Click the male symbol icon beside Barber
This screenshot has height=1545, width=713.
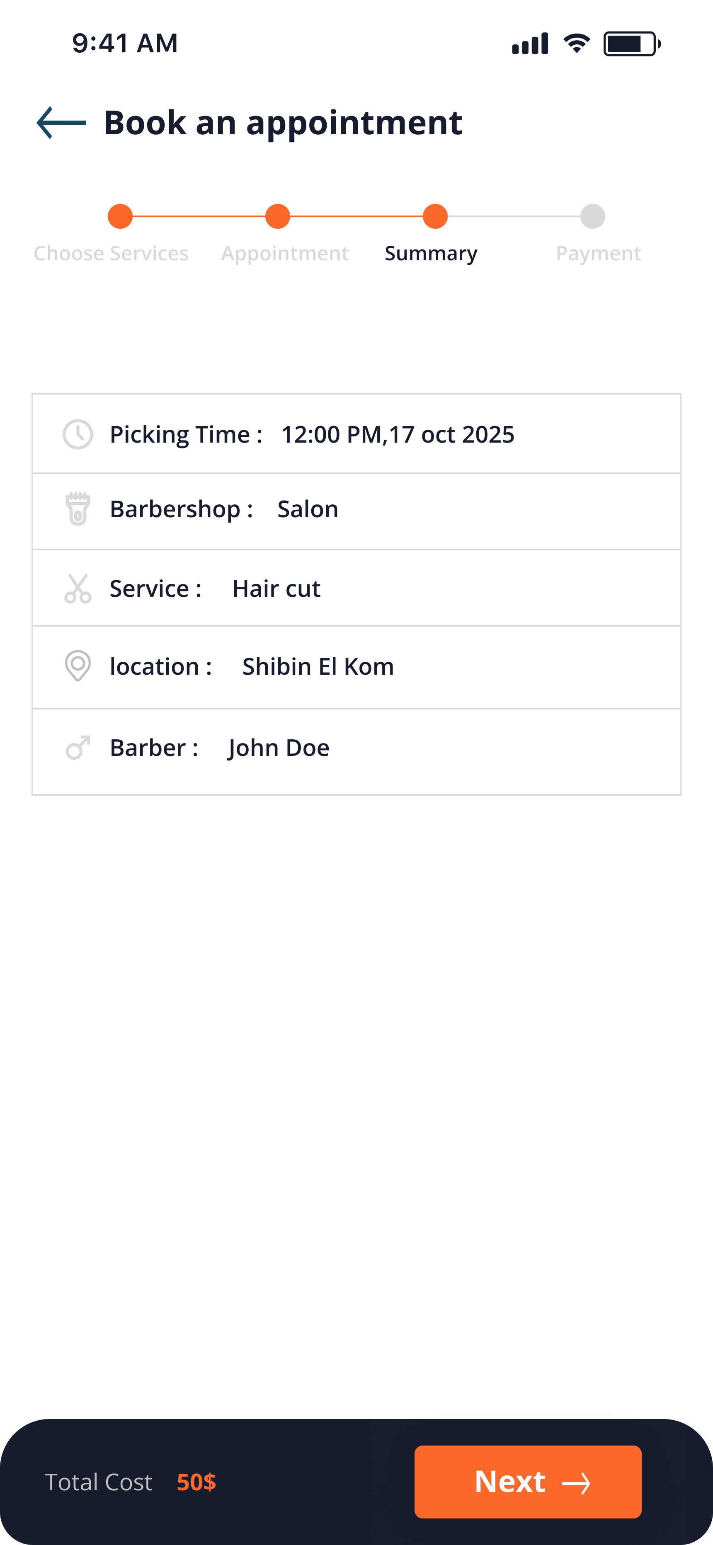(x=78, y=747)
